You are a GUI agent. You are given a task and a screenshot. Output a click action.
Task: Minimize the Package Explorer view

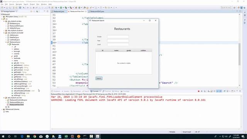click(44, 11)
